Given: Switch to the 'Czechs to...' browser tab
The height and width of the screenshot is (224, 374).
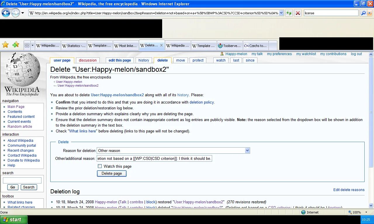Looking at the screenshot, I should (256, 45).
